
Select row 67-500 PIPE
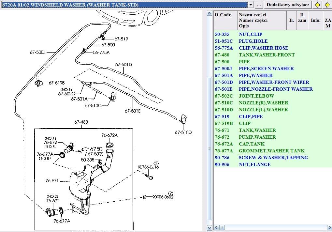[x=273, y=62]
